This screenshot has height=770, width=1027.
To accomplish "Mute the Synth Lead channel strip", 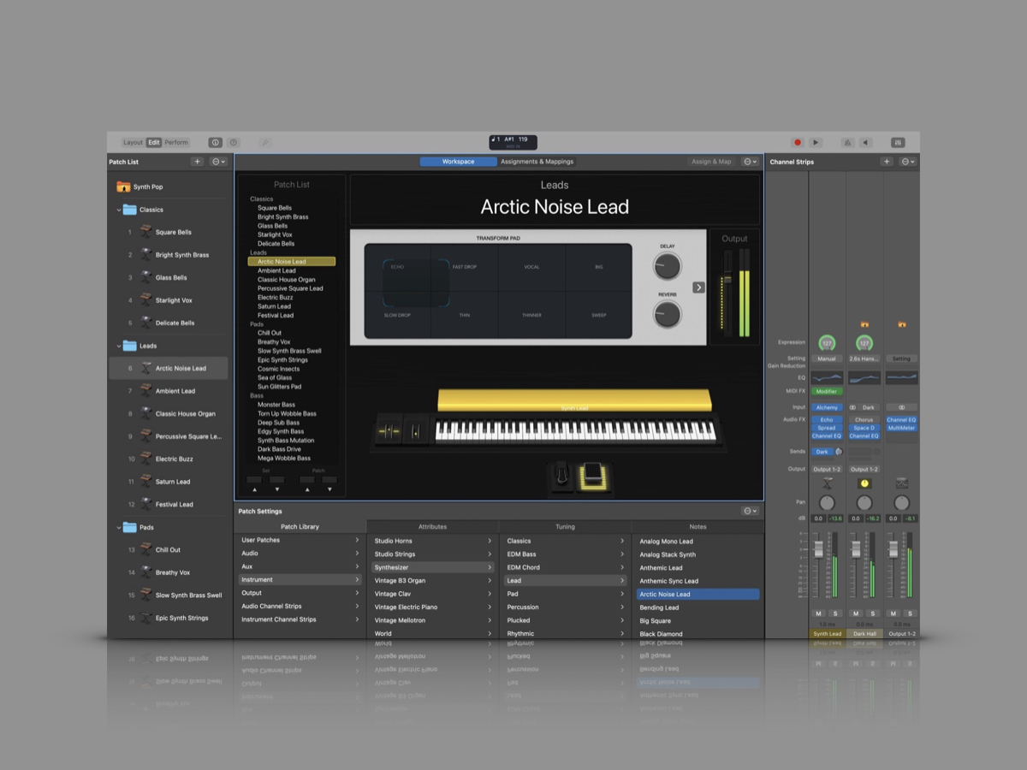I will coord(818,613).
